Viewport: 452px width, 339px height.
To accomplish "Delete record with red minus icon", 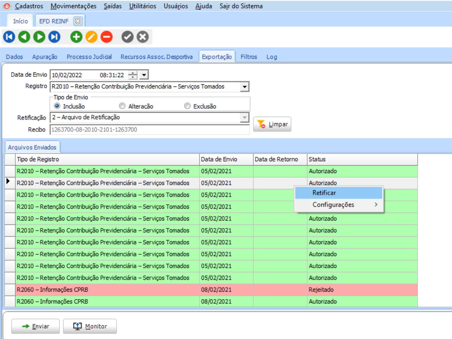I will pyautogui.click(x=106, y=37).
